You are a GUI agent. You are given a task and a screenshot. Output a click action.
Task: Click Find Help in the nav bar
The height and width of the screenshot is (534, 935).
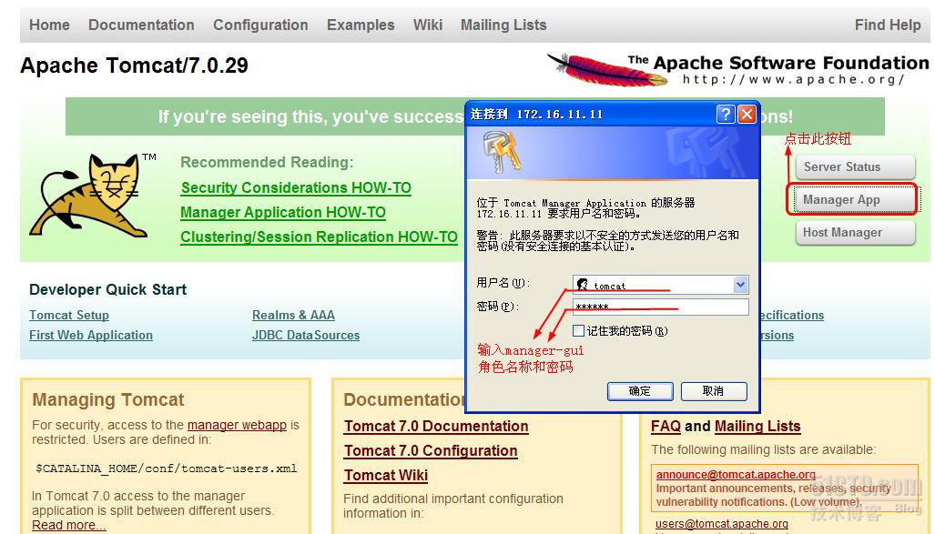tap(888, 25)
